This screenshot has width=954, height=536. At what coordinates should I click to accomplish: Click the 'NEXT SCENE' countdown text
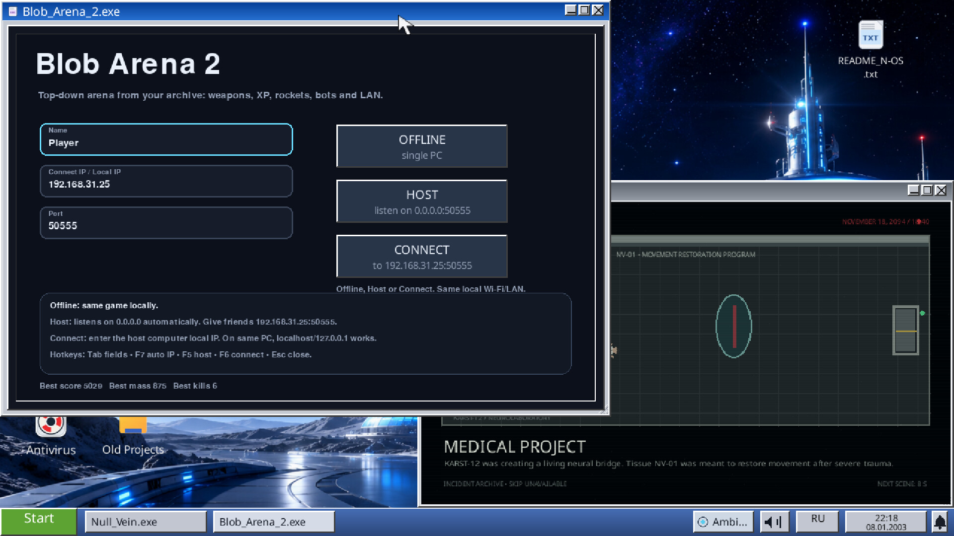(x=902, y=483)
